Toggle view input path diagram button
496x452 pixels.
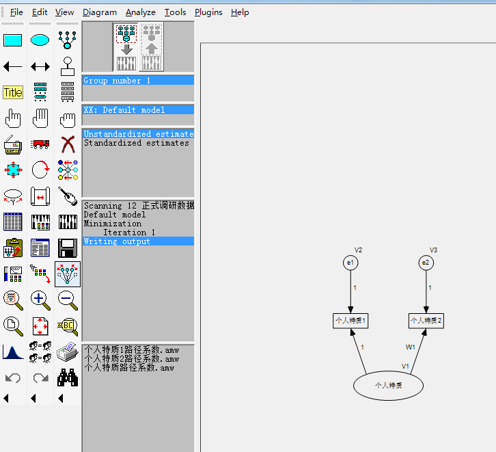coord(126,47)
